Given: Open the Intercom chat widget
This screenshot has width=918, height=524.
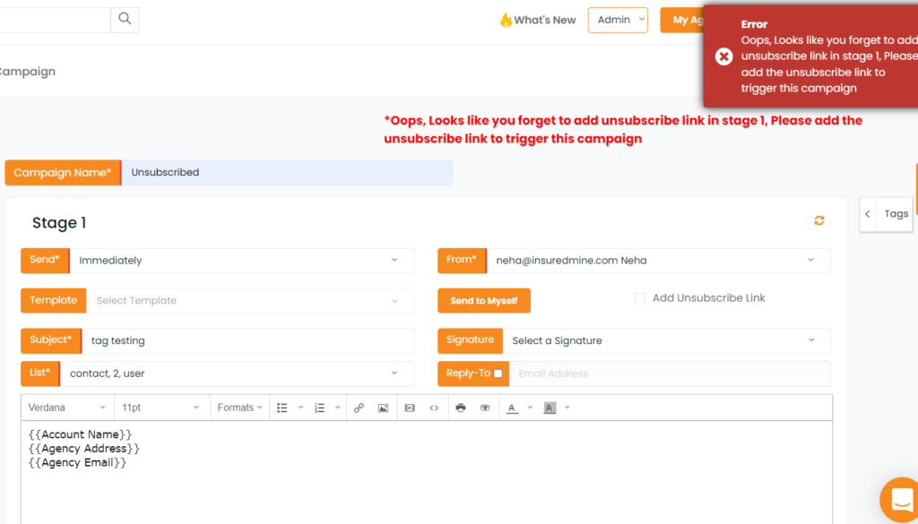Looking at the screenshot, I should tap(899, 500).
